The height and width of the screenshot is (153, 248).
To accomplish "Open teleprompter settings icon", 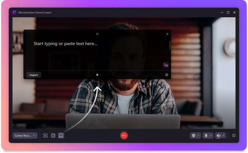I will click(x=166, y=75).
